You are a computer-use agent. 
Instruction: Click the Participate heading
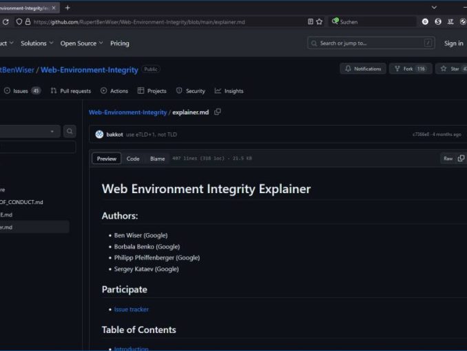pos(125,290)
